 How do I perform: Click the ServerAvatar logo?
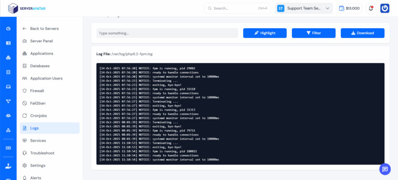27,9
